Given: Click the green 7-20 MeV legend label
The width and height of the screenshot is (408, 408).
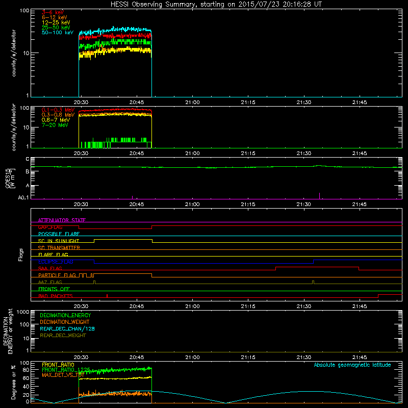Looking at the screenshot, I should tap(55, 125).
